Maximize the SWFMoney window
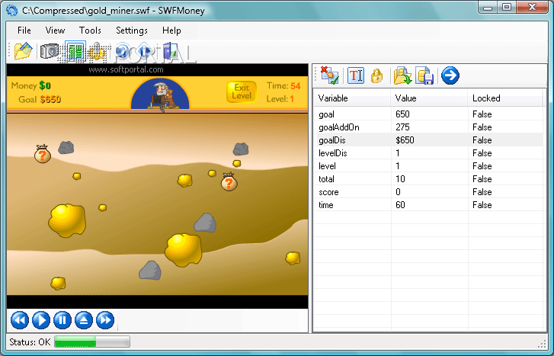554x356 pixels. pyautogui.click(x=507, y=7)
